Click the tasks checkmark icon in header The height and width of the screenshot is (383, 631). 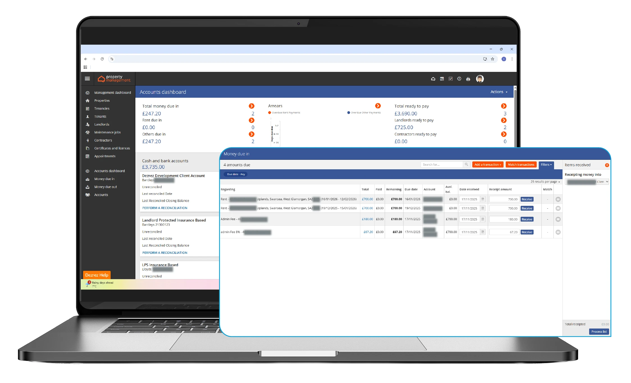[450, 79]
